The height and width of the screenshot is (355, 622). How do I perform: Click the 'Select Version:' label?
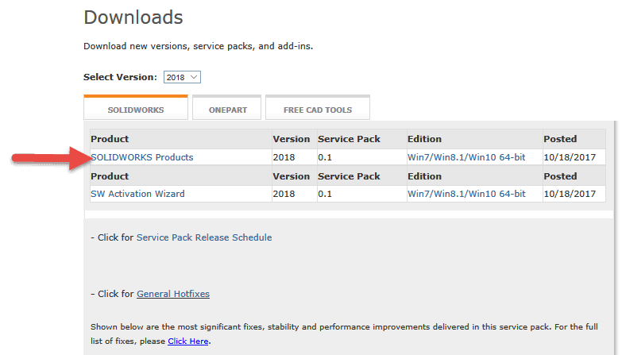pos(120,77)
